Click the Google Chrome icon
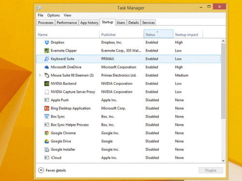 coord(46,133)
